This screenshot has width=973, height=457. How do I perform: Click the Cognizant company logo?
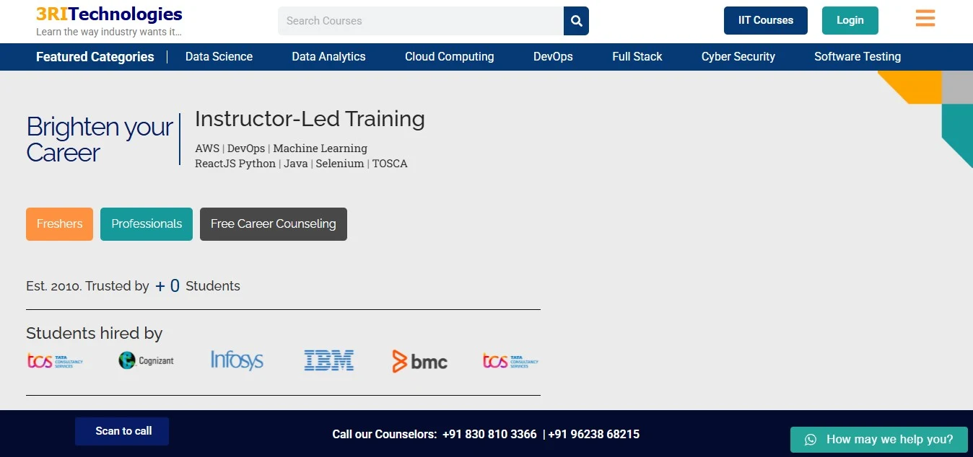pos(147,360)
